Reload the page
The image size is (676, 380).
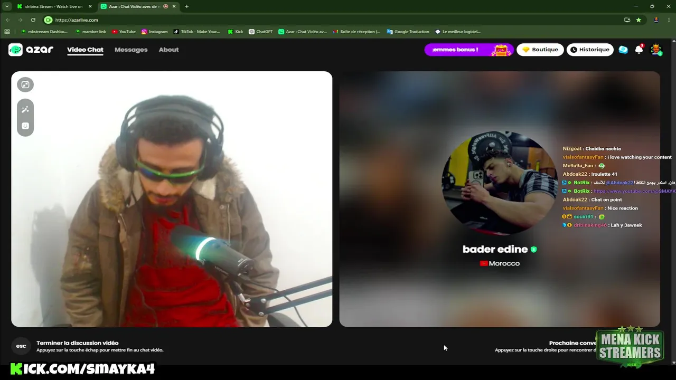tap(33, 20)
